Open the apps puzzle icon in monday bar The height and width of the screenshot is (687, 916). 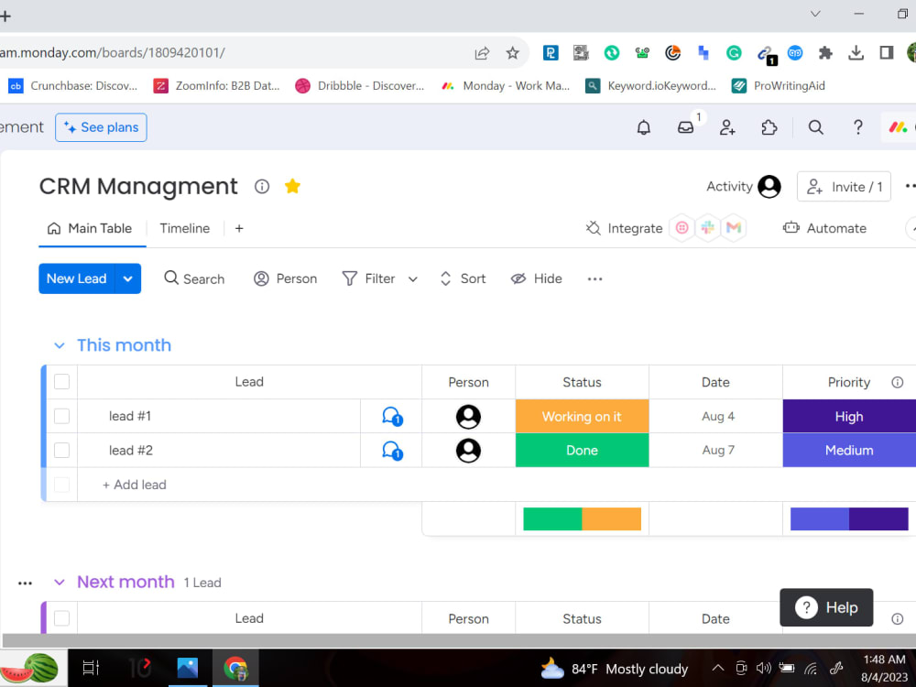click(769, 127)
